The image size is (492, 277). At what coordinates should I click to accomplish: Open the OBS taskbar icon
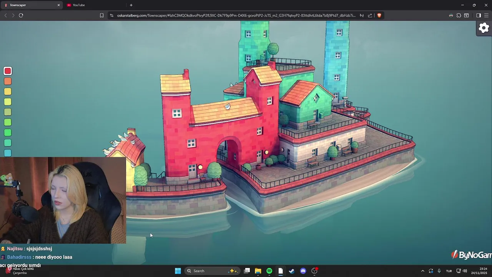coord(314,271)
